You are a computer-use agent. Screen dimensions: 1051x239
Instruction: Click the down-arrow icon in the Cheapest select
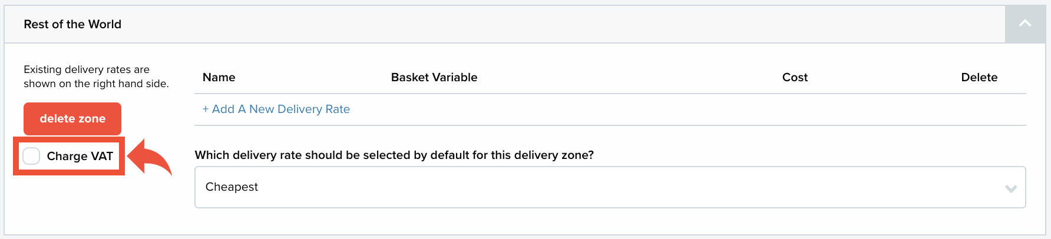[x=1011, y=188]
